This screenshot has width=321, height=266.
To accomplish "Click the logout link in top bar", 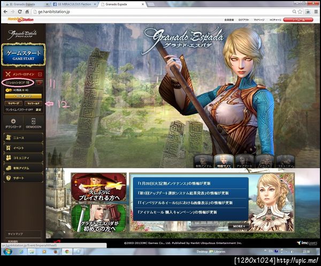I will (x=243, y=20).
